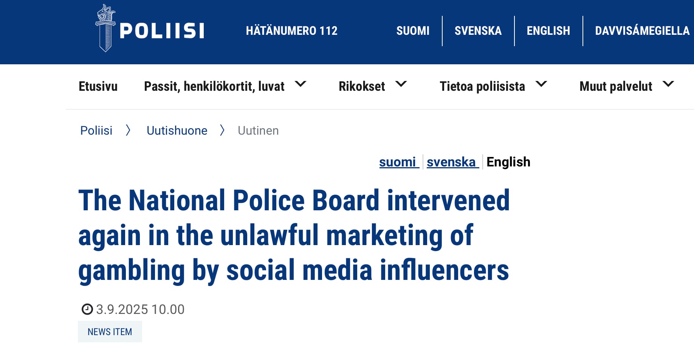Open the Tietoa poliisista dropdown arrow
694x351 pixels.
pyautogui.click(x=541, y=84)
